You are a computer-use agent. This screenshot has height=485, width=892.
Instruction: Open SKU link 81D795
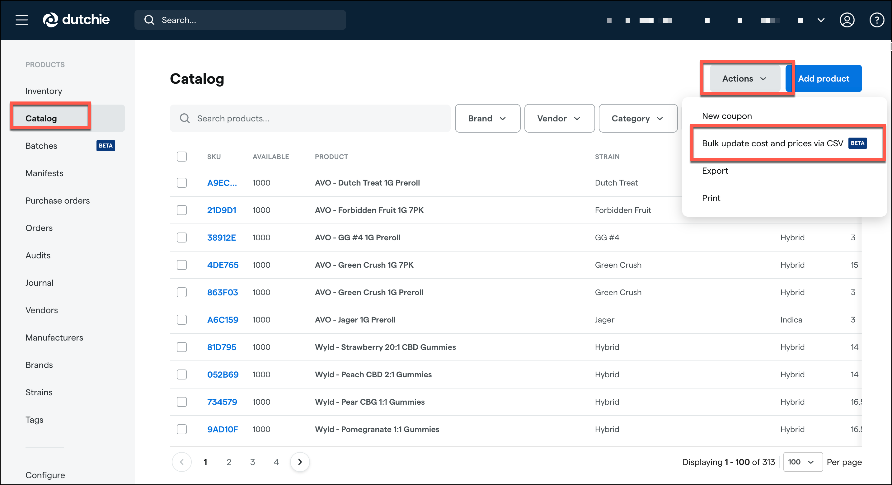[222, 347]
